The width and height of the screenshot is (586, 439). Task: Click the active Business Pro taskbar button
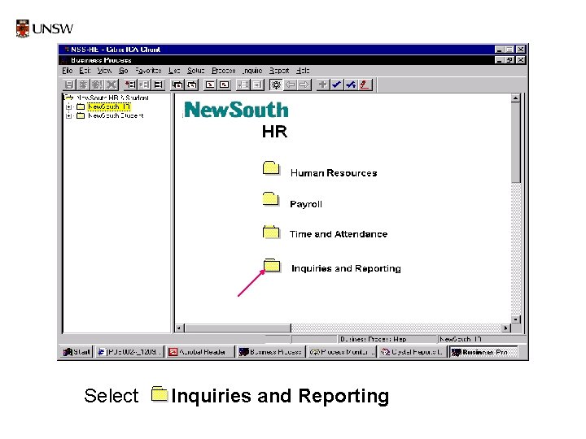(x=483, y=352)
